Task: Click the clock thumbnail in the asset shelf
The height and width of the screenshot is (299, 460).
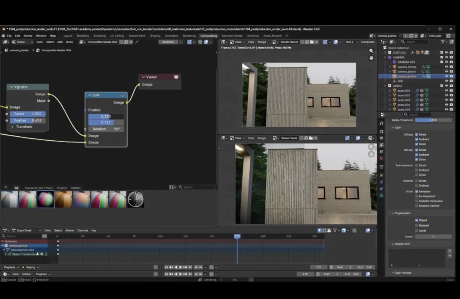Action: [135, 199]
